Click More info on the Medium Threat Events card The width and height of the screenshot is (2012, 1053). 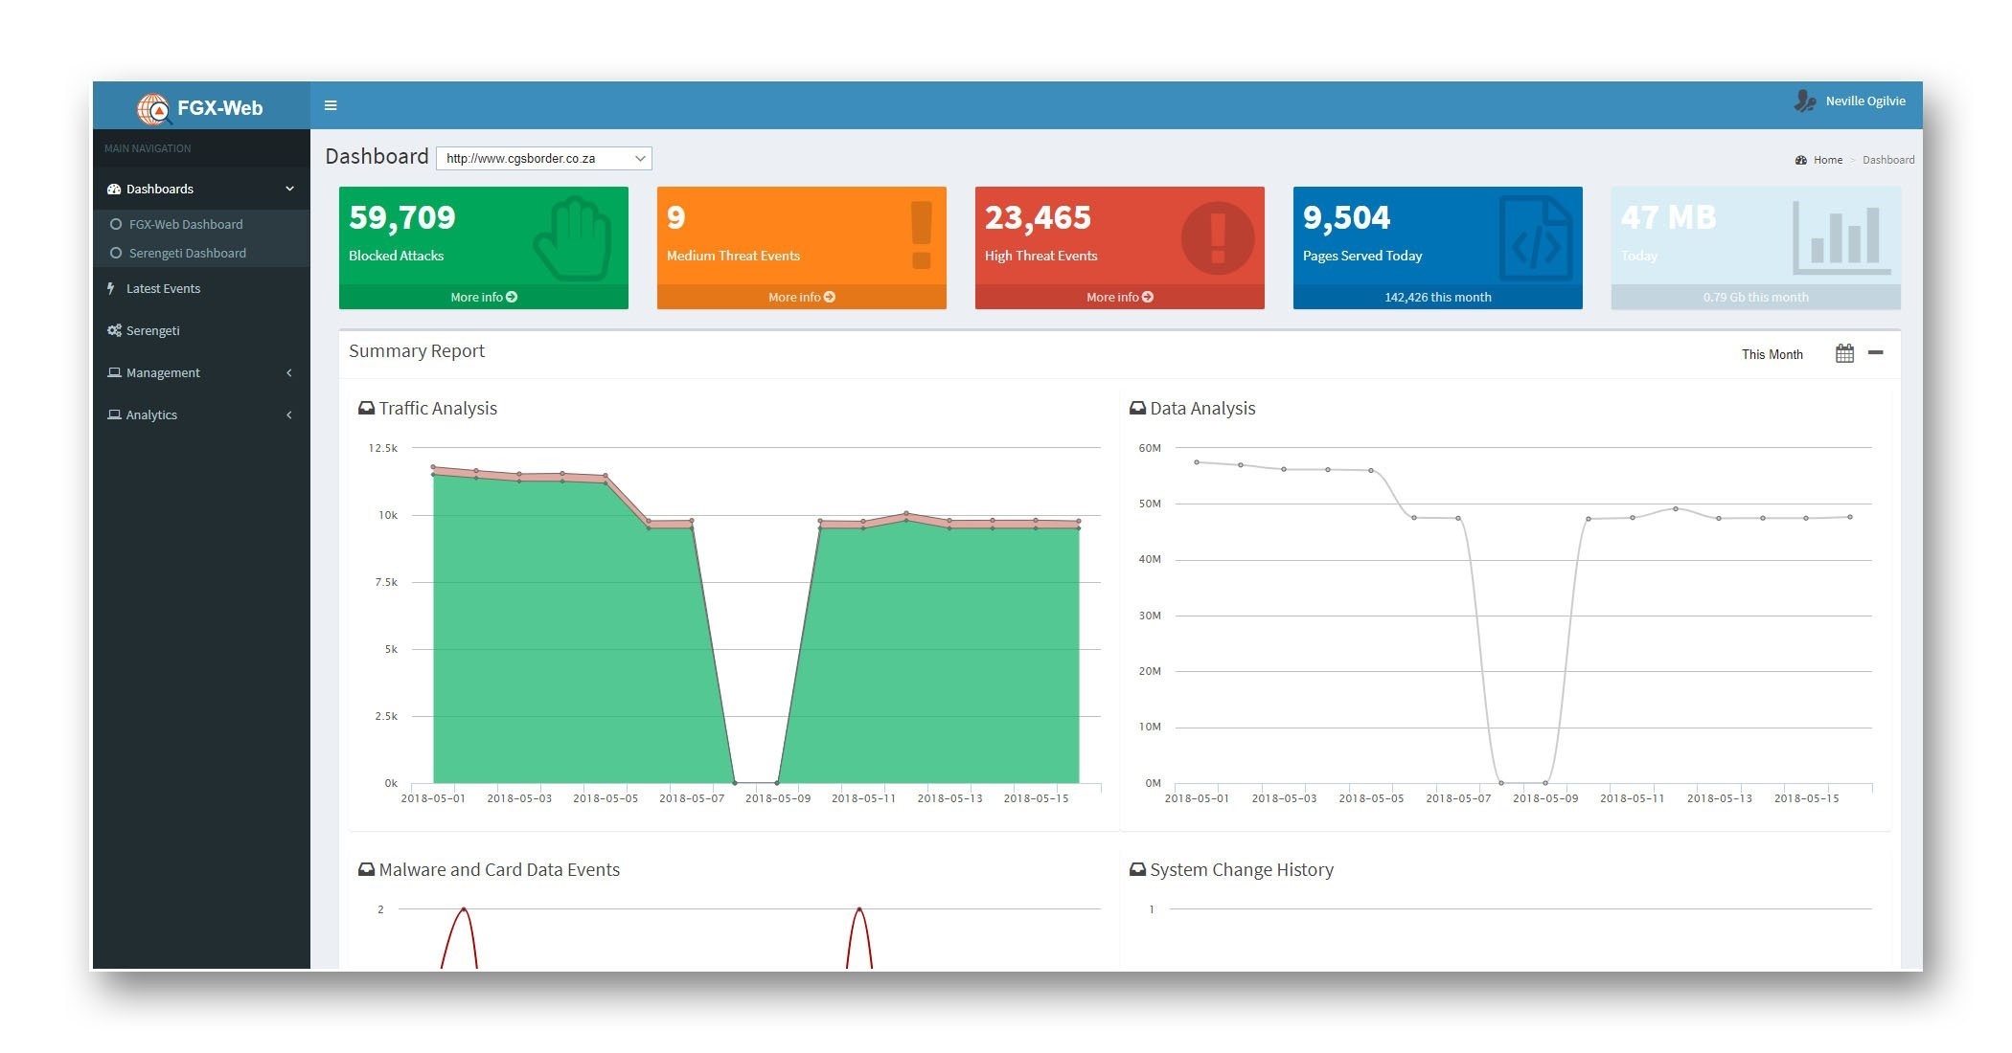pyautogui.click(x=801, y=297)
